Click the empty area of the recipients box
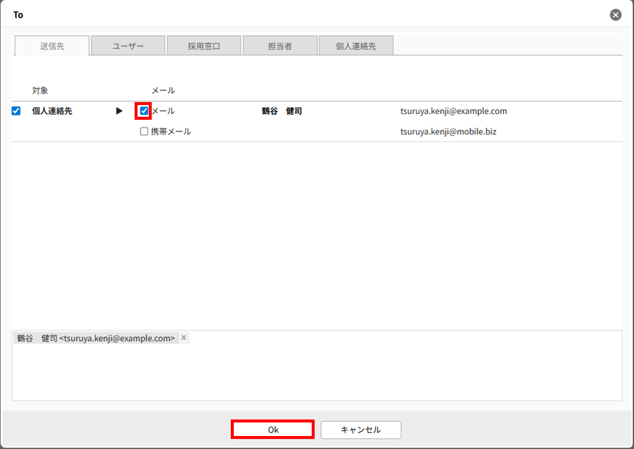The width and height of the screenshot is (634, 449). tap(316, 372)
